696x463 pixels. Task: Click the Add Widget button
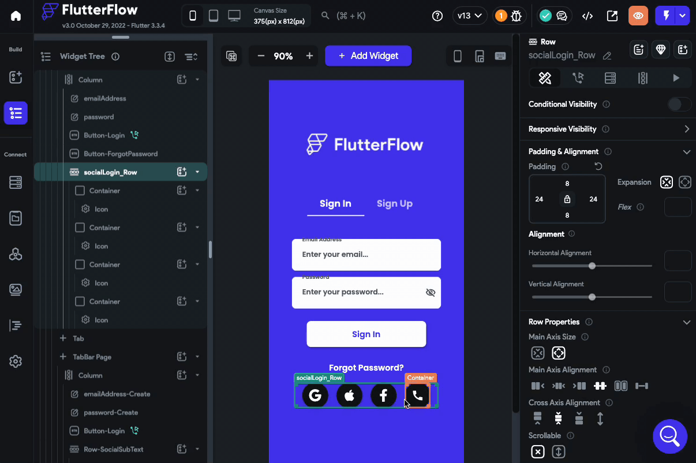(x=368, y=56)
